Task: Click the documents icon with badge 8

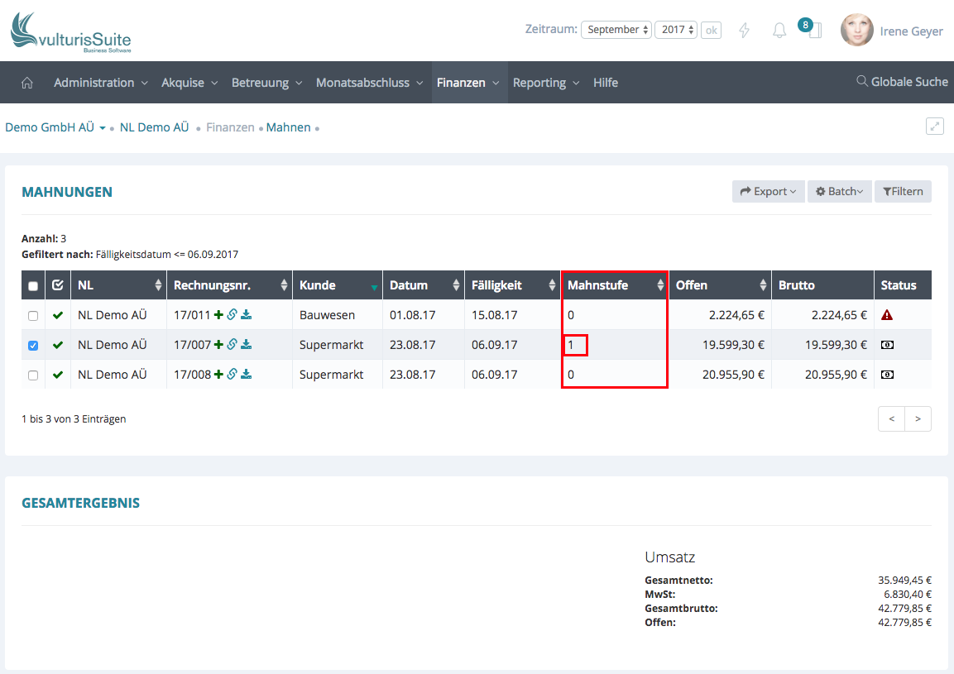Action: (x=814, y=31)
